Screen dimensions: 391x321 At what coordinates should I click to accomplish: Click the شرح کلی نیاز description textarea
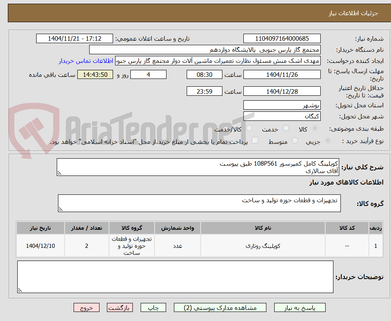point(198,167)
